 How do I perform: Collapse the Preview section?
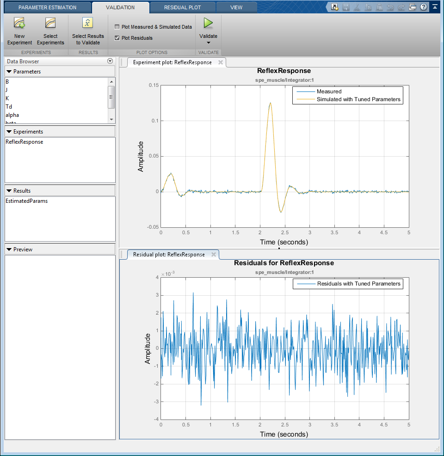click(x=9, y=249)
